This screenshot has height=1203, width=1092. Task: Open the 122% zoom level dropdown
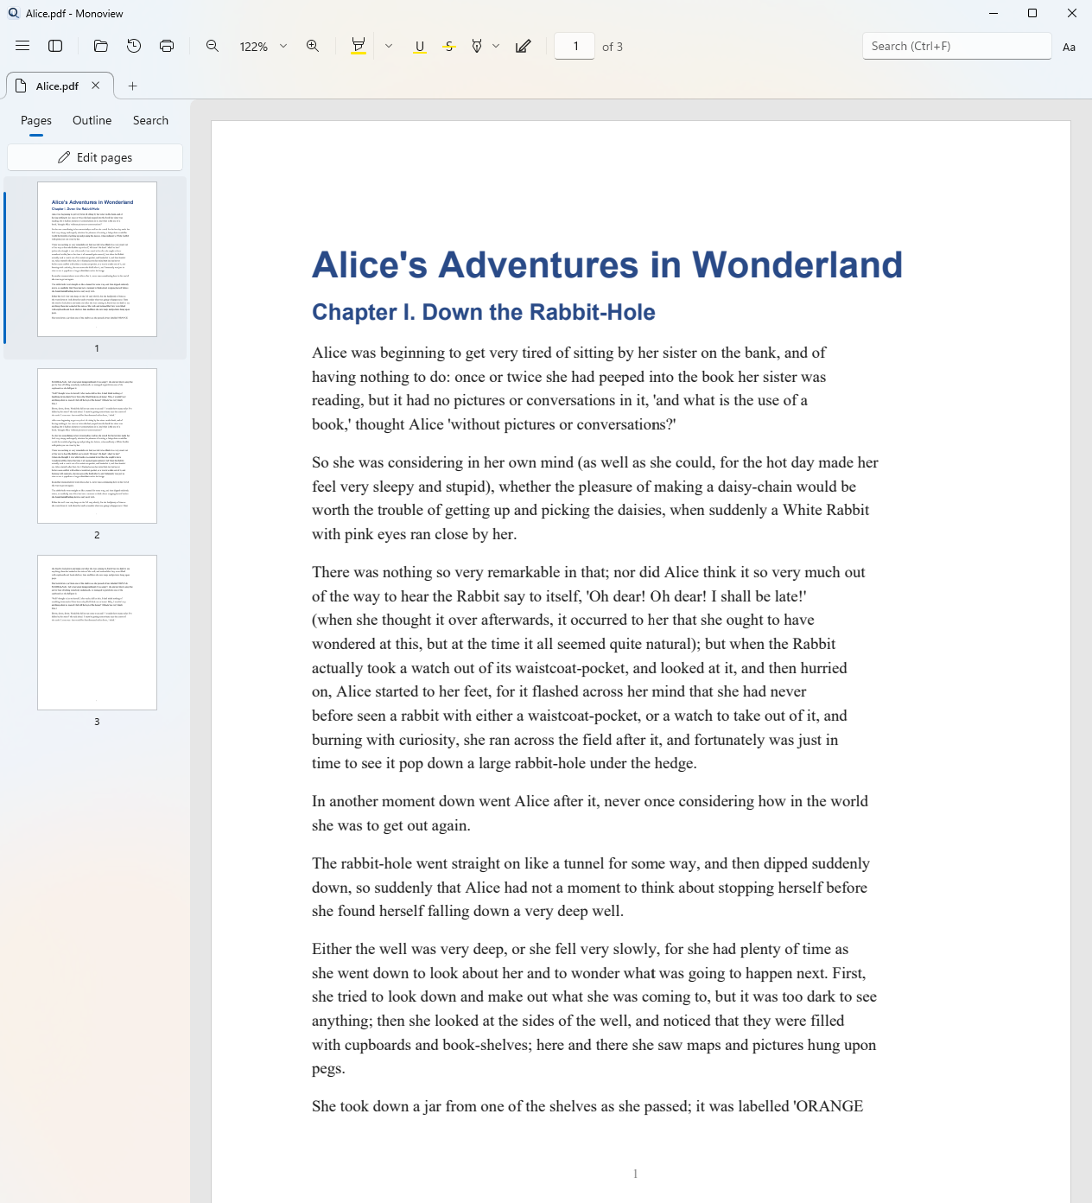pyautogui.click(x=263, y=47)
